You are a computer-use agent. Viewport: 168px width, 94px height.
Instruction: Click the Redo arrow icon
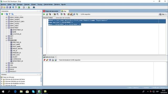click(x=16, y=7)
